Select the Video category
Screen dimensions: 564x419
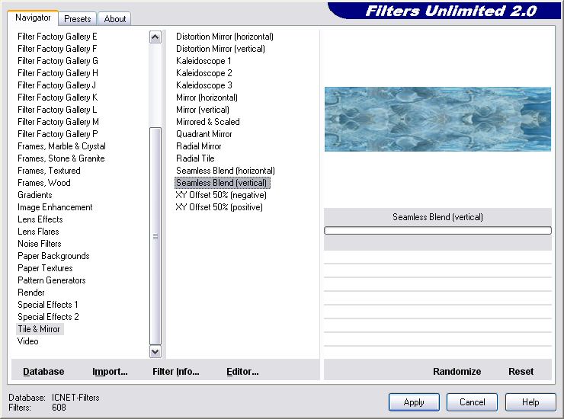click(x=27, y=341)
